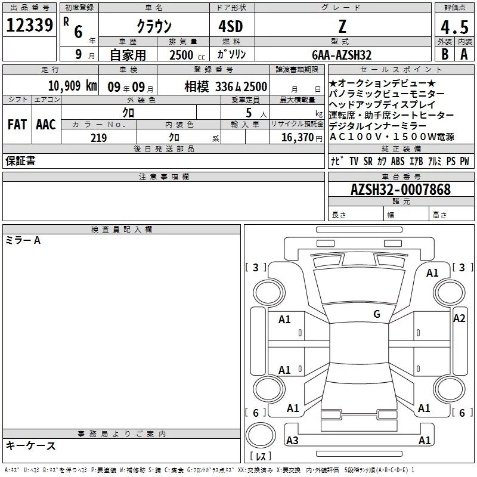
Task: Select the color number 219
Action: [x=98, y=138]
